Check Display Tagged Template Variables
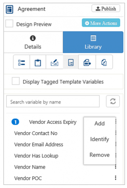This screenshot has height=188, width=127. [x=16, y=81]
